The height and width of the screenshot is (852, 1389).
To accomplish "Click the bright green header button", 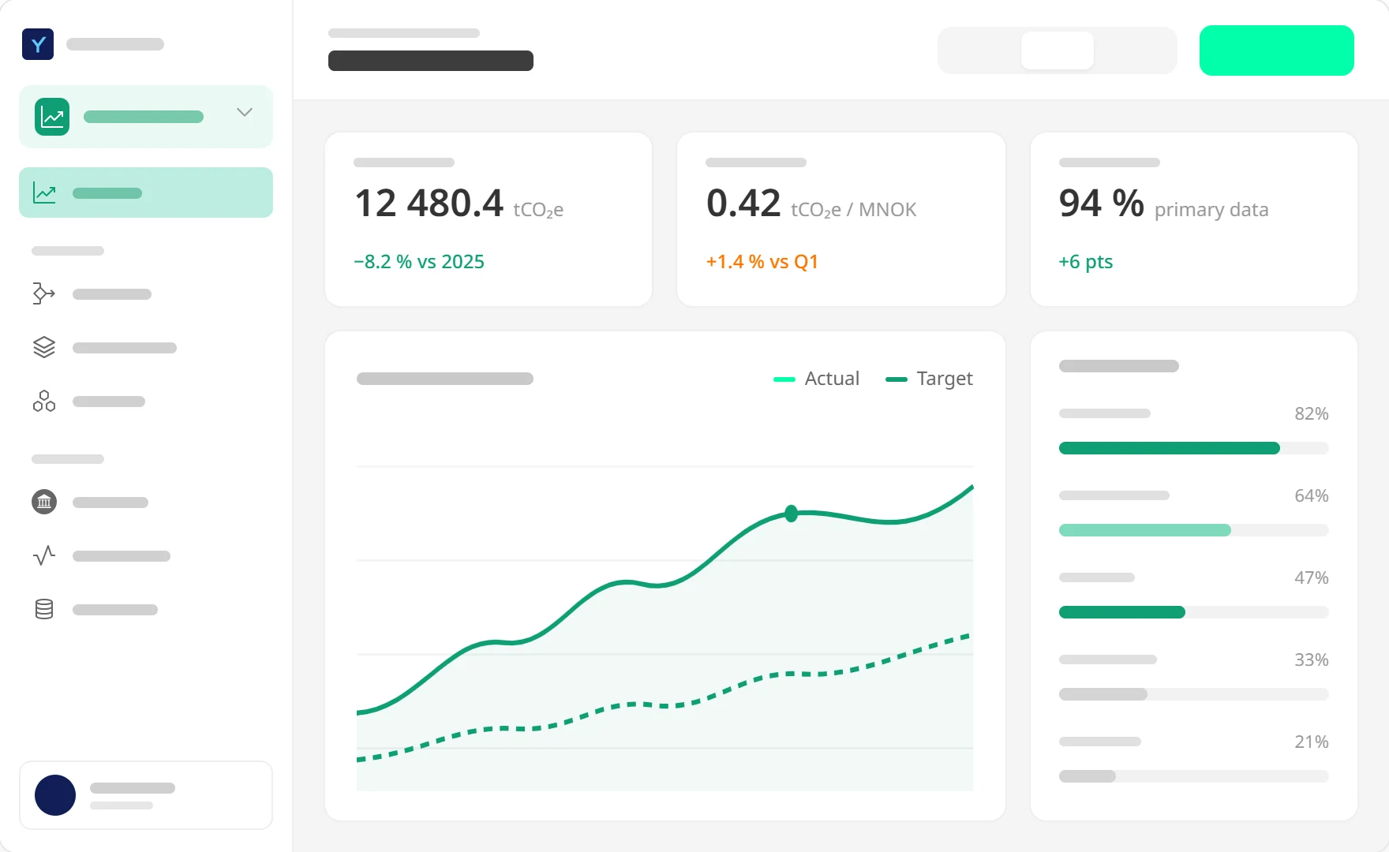I will tap(1277, 50).
